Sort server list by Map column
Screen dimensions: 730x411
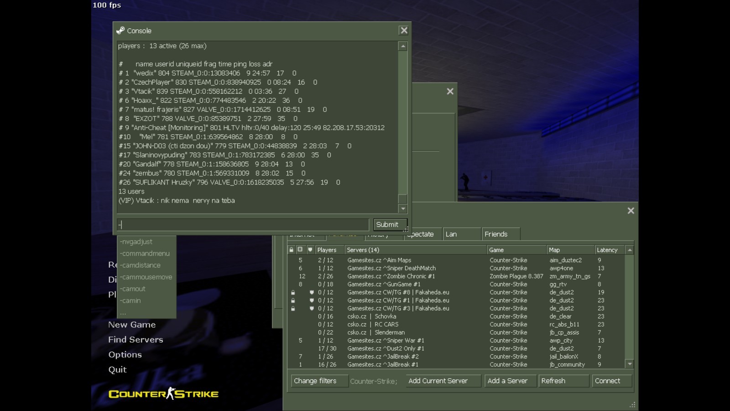[x=571, y=250]
